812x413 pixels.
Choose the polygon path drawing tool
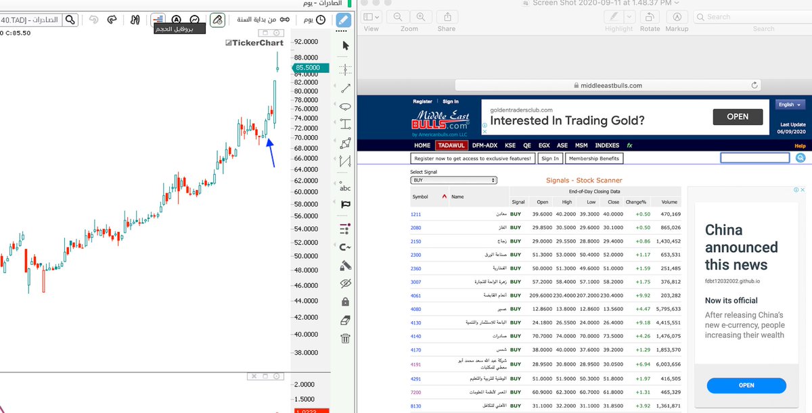coord(346,143)
